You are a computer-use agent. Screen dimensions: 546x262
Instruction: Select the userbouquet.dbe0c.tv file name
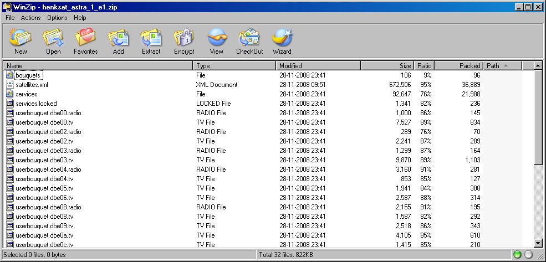coord(44,244)
